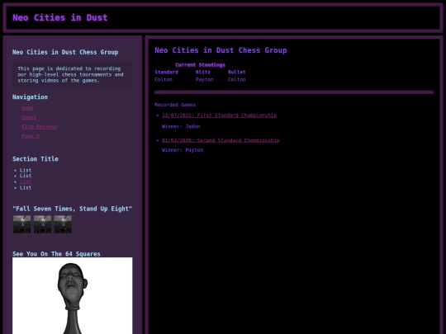Click the 'Winner: Jadon' text

coord(181,126)
